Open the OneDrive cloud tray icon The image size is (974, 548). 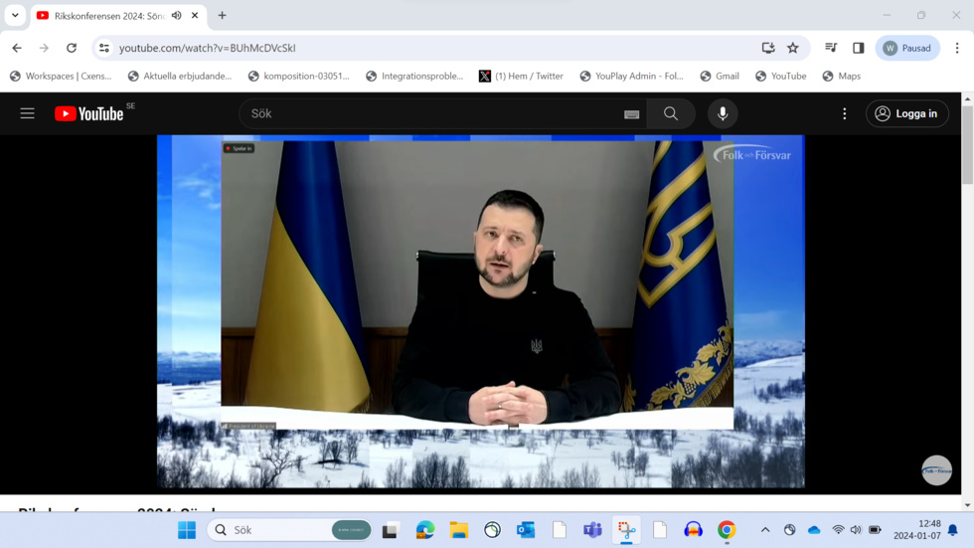coord(814,530)
